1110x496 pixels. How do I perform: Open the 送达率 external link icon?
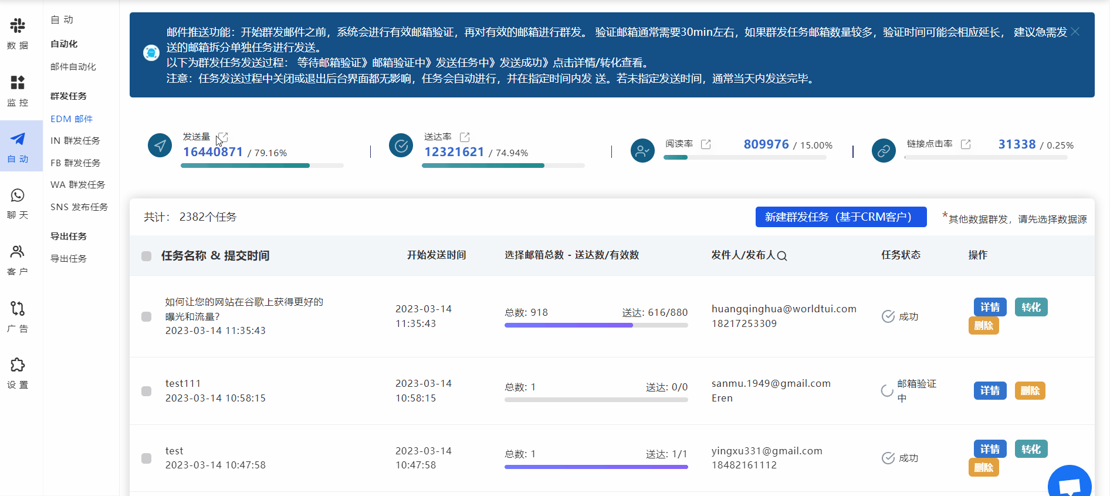465,137
